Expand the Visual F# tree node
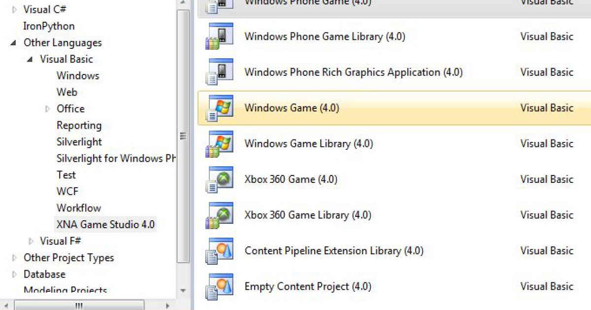 point(31,241)
